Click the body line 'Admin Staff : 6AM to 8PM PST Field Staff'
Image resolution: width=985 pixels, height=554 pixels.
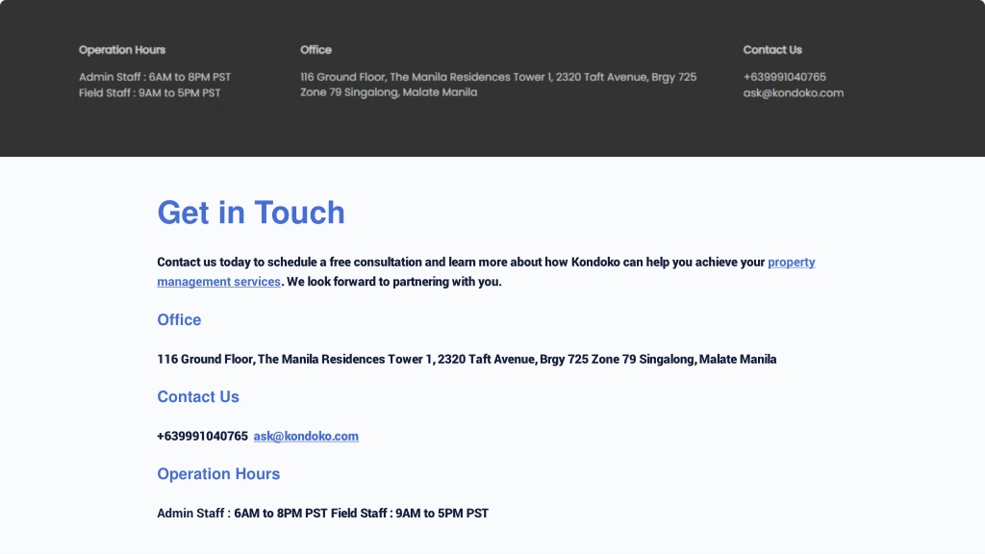(322, 514)
